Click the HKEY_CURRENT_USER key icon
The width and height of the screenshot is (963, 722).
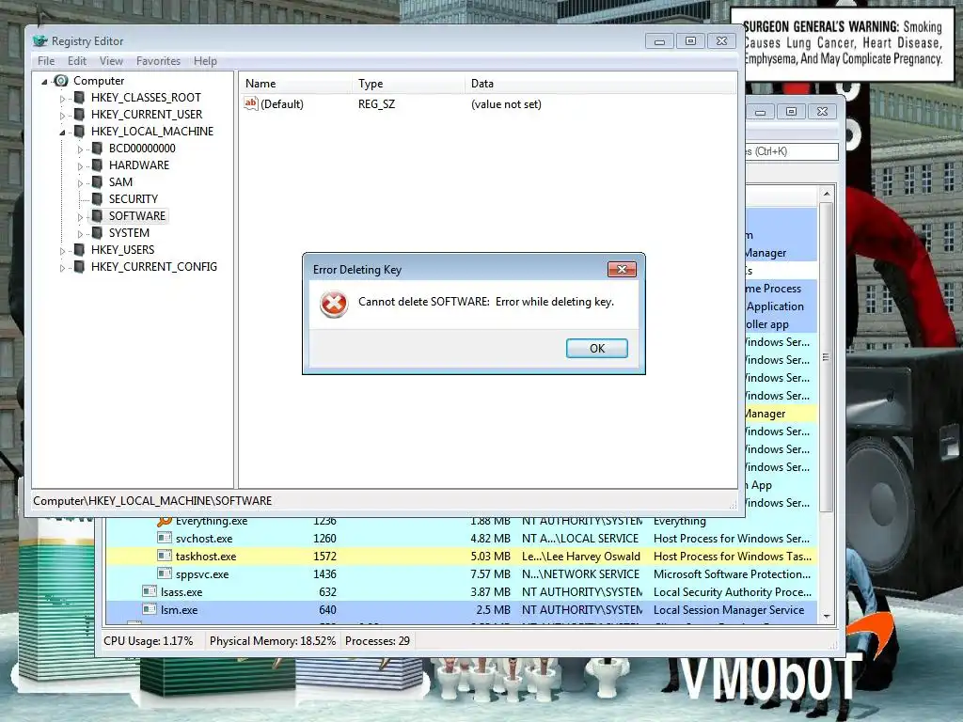click(x=79, y=114)
